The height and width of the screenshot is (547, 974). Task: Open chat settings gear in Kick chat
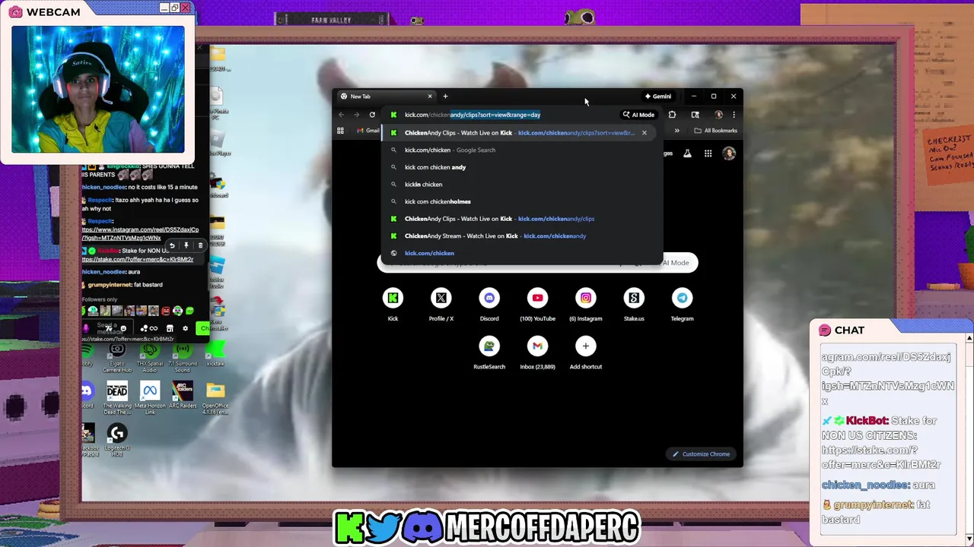point(185,328)
